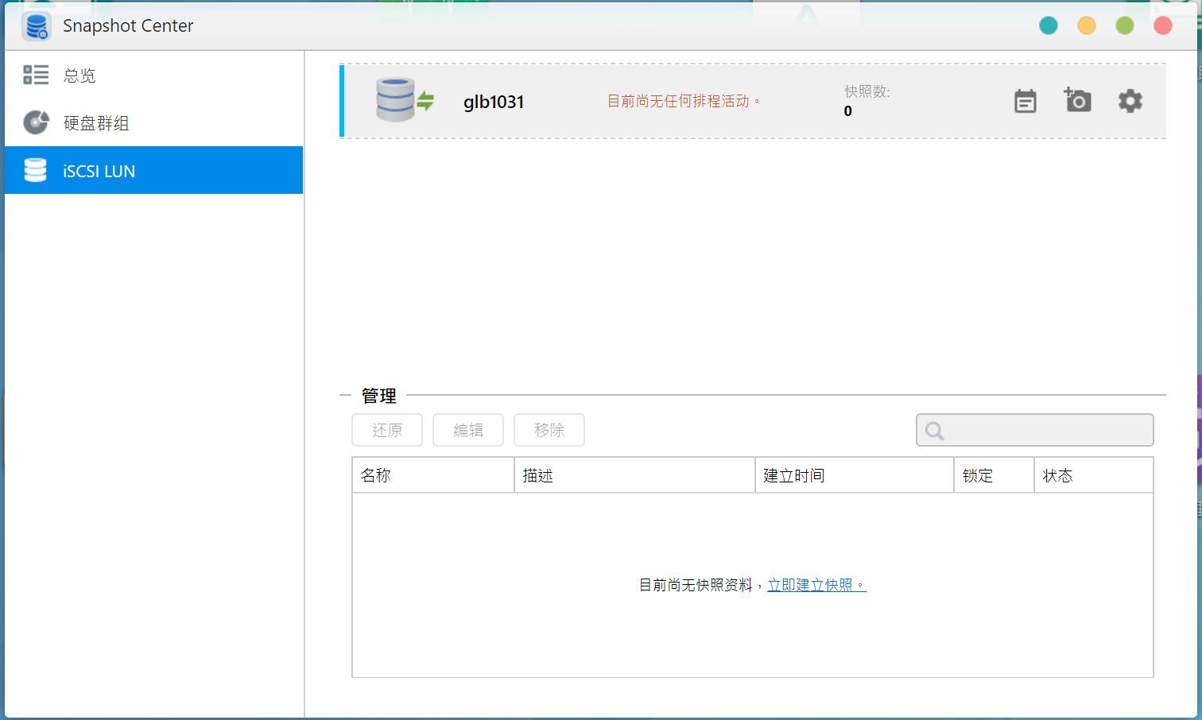Open glb1031 settings via the gear icon

click(x=1130, y=101)
